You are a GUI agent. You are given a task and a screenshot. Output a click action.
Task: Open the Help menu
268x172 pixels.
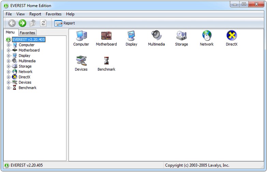point(70,14)
